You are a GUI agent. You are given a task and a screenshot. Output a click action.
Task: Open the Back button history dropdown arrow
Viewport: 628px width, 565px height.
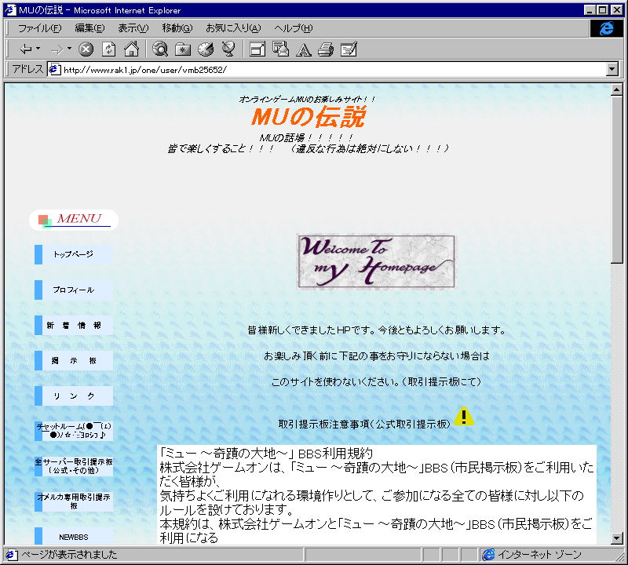[x=38, y=49]
